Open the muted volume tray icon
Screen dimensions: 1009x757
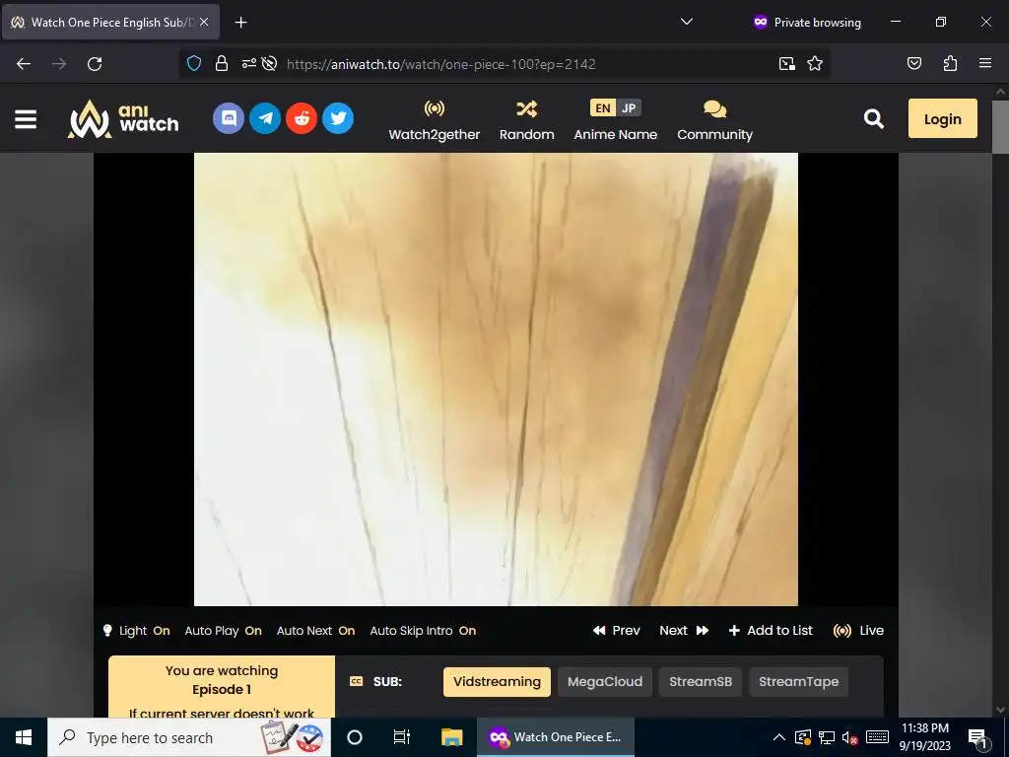click(850, 737)
